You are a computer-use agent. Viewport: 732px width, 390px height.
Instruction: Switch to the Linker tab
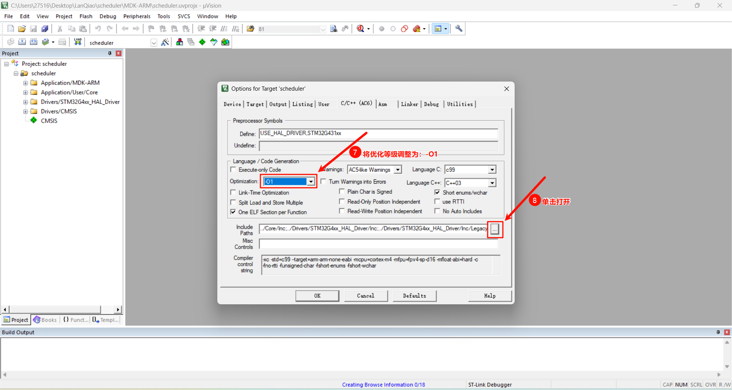(x=409, y=104)
